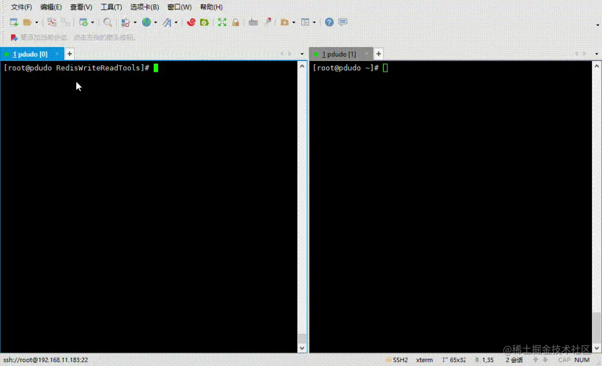Expand the transfer folder dropdown arrow
Screen dimensions: 602x366
(294, 23)
